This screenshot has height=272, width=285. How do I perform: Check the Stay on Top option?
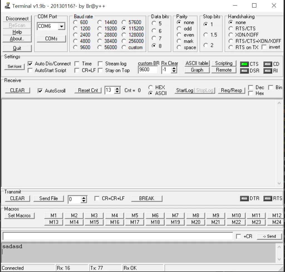(100, 70)
